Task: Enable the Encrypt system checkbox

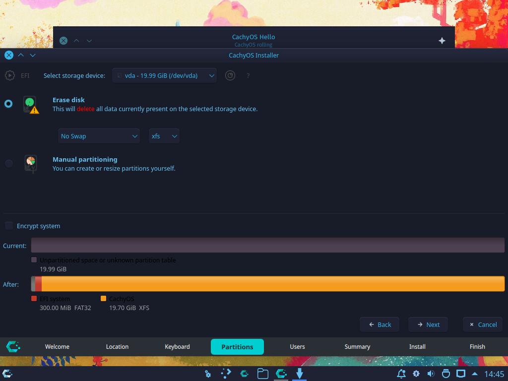Action: click(x=9, y=226)
